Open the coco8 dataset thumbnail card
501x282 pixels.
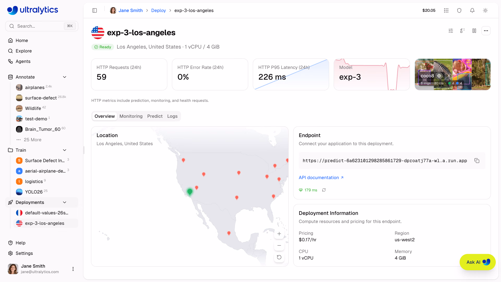click(x=453, y=74)
